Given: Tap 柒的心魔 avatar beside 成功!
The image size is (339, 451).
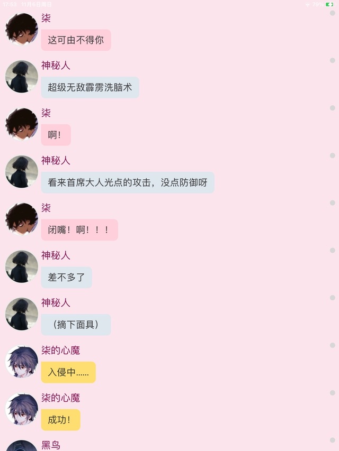Looking at the screenshot, I should [x=22, y=409].
